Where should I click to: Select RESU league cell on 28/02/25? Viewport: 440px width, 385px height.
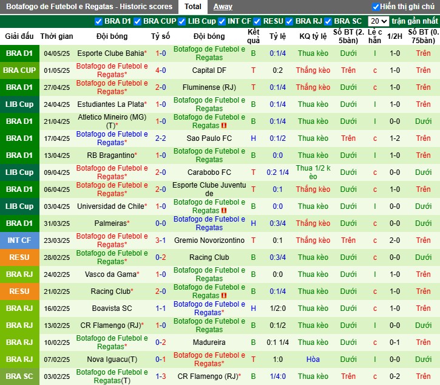[19, 257]
